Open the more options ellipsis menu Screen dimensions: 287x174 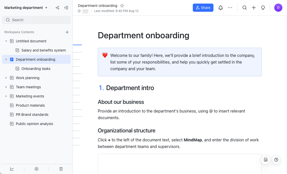230,8
